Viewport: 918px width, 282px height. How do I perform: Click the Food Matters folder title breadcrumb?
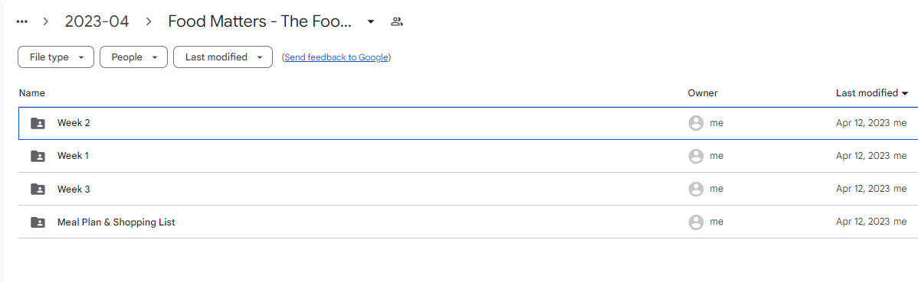[x=260, y=21]
